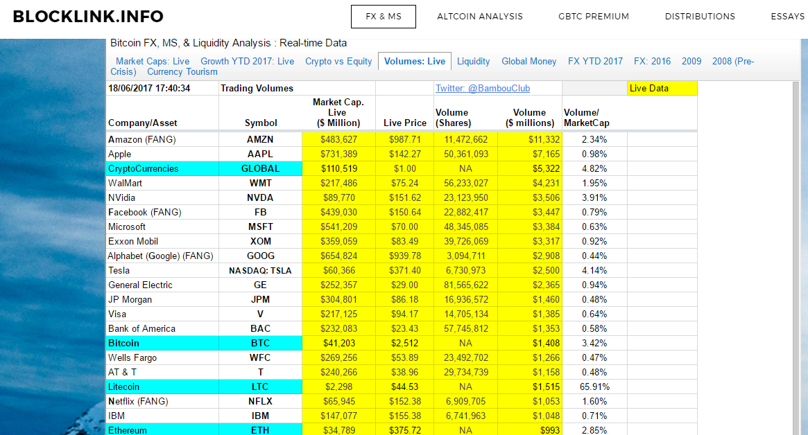Click IBM market cap $147,077
This screenshot has width=808, height=435.
[338, 416]
